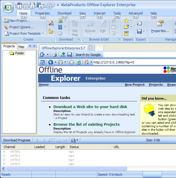176x178 pixels.
Task: Click the Edit button in ribbon
Action: click(x=103, y=26)
